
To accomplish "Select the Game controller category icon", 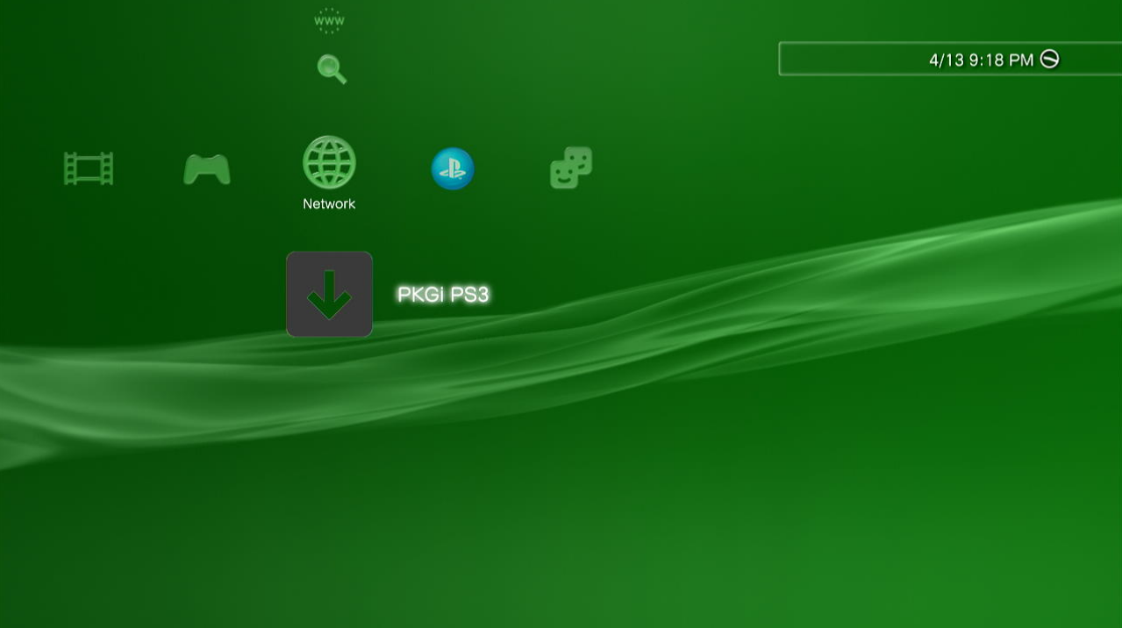I will click(207, 169).
